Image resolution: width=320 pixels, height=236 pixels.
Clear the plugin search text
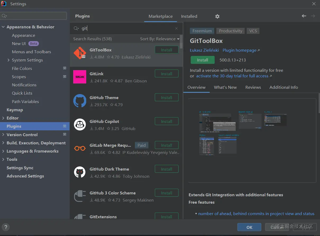click(176, 28)
